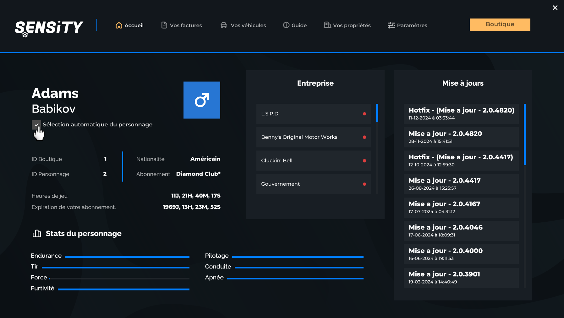
Task: Click the Guide info icon
Action: tap(286, 25)
